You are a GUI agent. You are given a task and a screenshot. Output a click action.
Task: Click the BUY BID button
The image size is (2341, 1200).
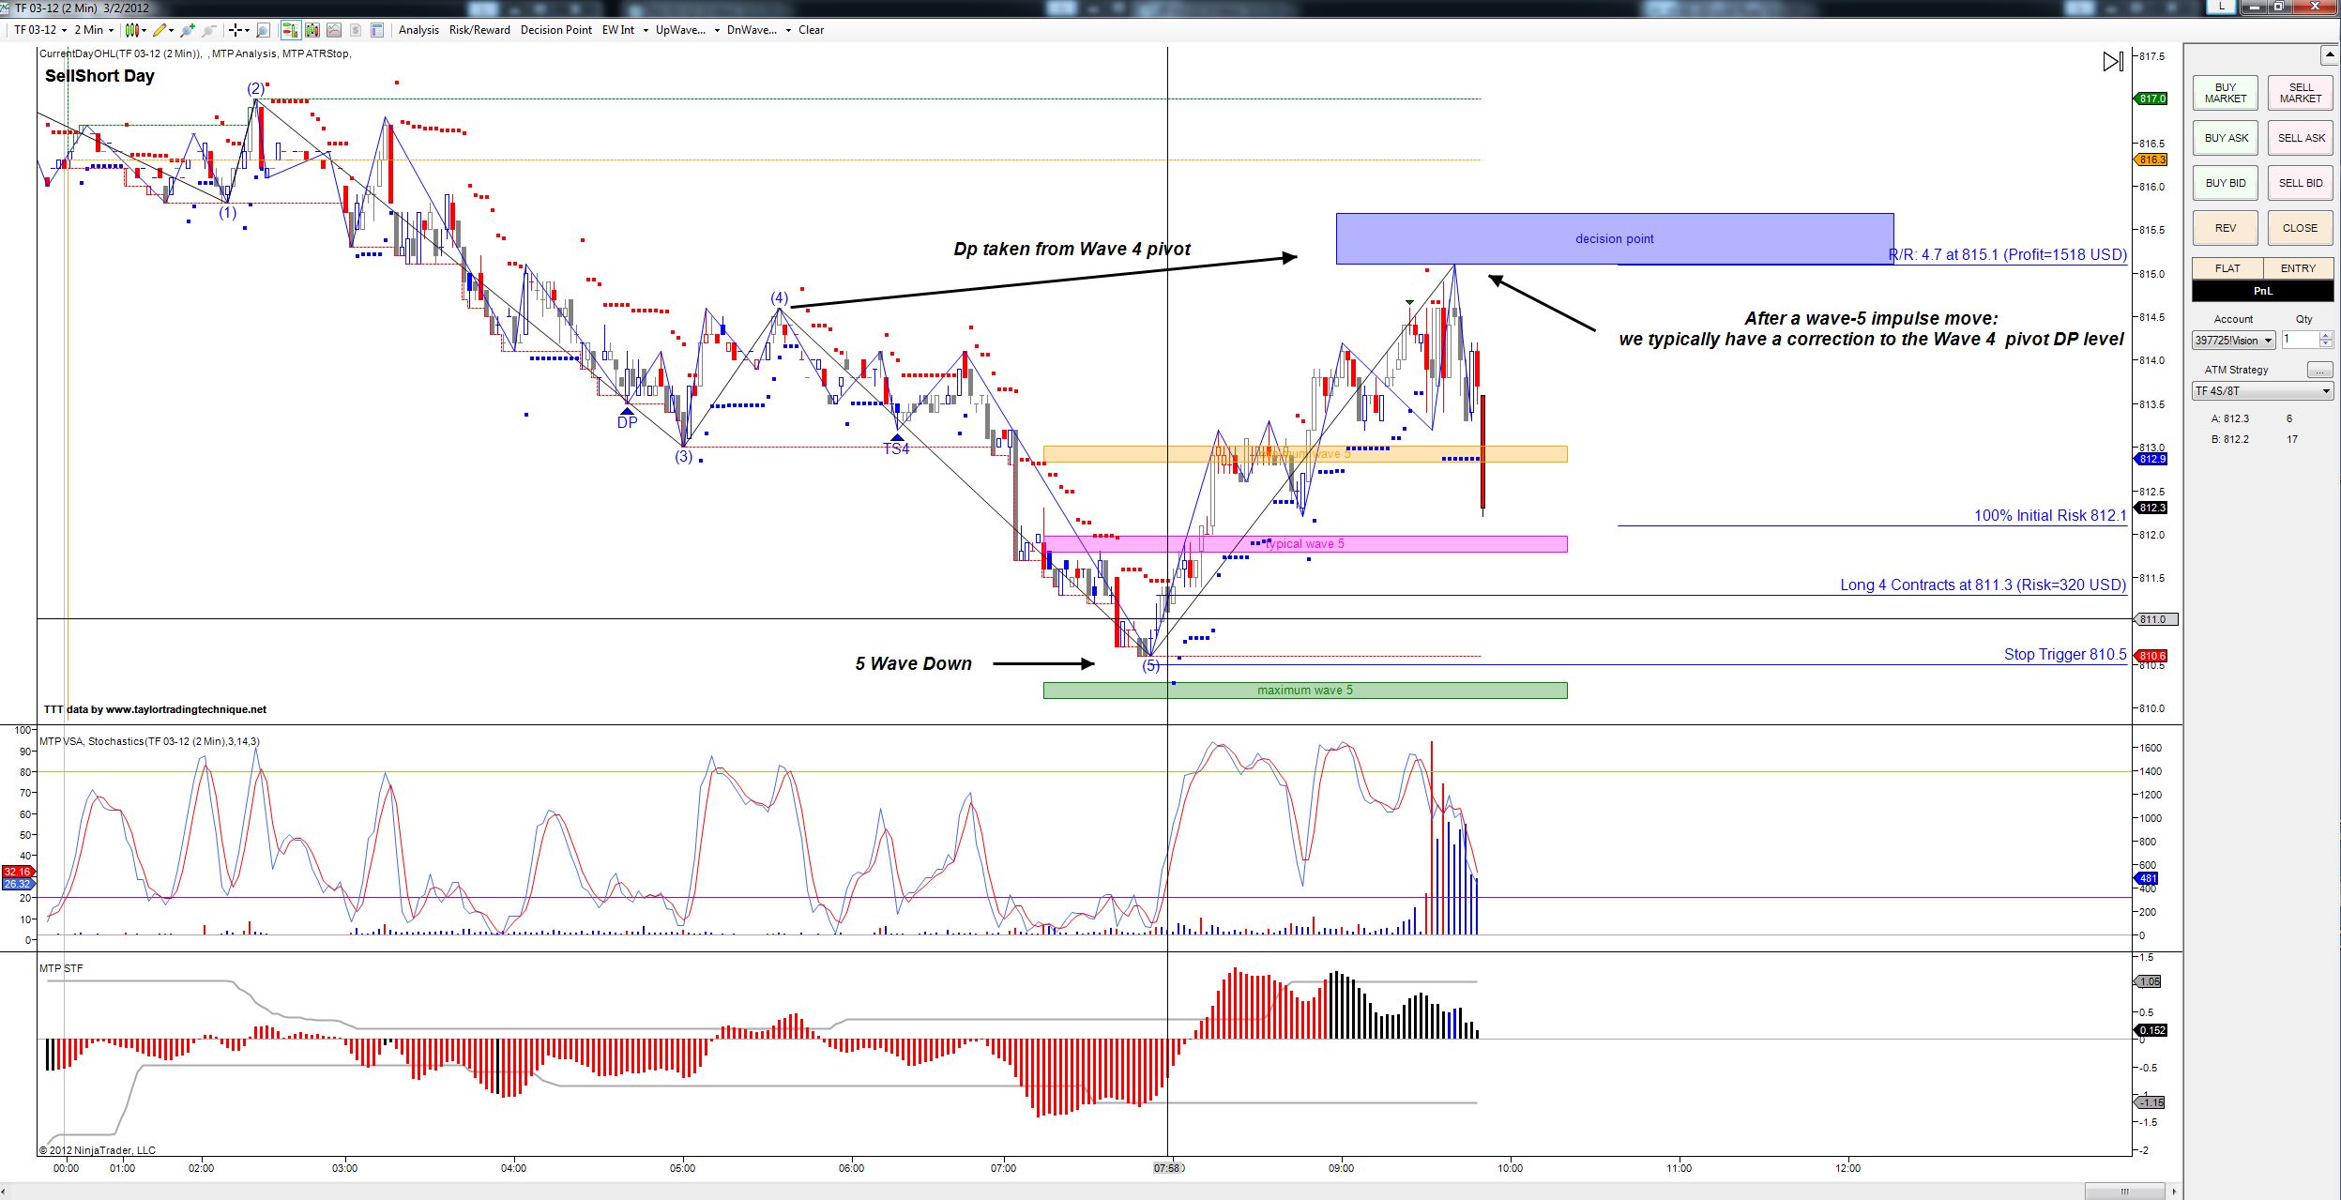pyautogui.click(x=2226, y=183)
